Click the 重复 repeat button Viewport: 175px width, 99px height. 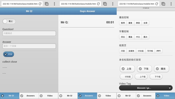(130, 23)
